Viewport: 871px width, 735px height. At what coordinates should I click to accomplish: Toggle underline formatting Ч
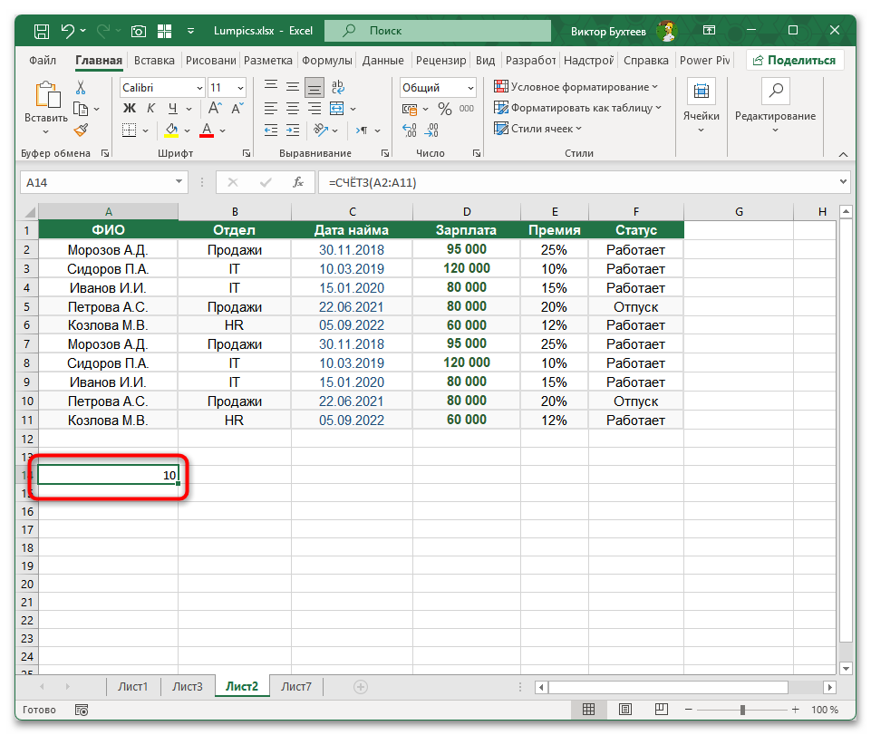[x=173, y=109]
